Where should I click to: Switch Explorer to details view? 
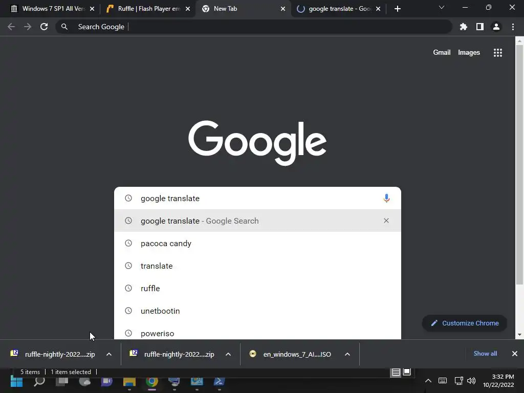(396, 372)
